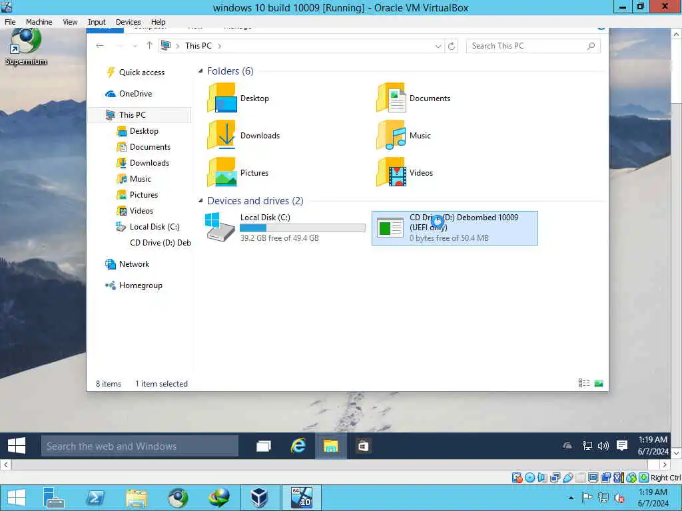Open the Devices menu
This screenshot has width=682, height=511.
[x=128, y=22]
